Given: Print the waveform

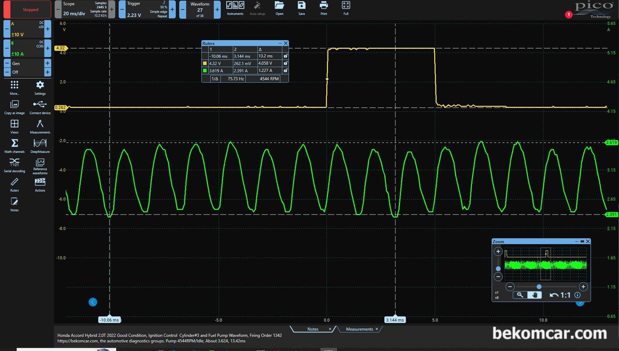Looking at the screenshot, I should 324,8.
